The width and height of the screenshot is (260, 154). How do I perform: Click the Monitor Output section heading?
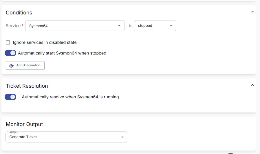point(24,124)
